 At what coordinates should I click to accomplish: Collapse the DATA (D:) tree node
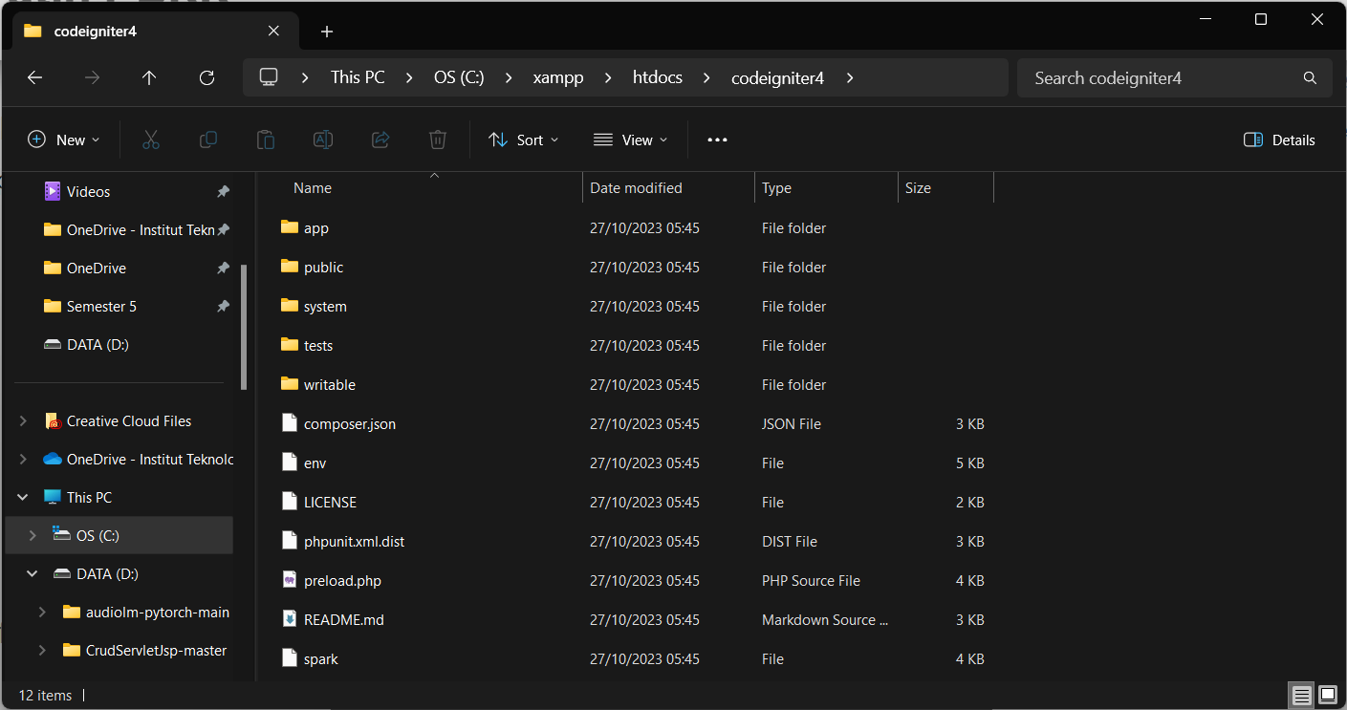(x=32, y=574)
